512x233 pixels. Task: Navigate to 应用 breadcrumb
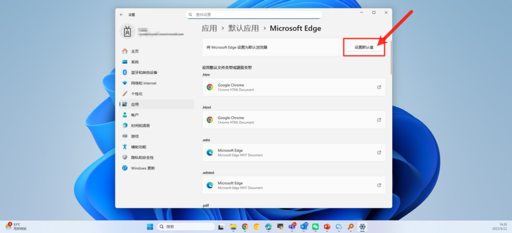(x=209, y=28)
